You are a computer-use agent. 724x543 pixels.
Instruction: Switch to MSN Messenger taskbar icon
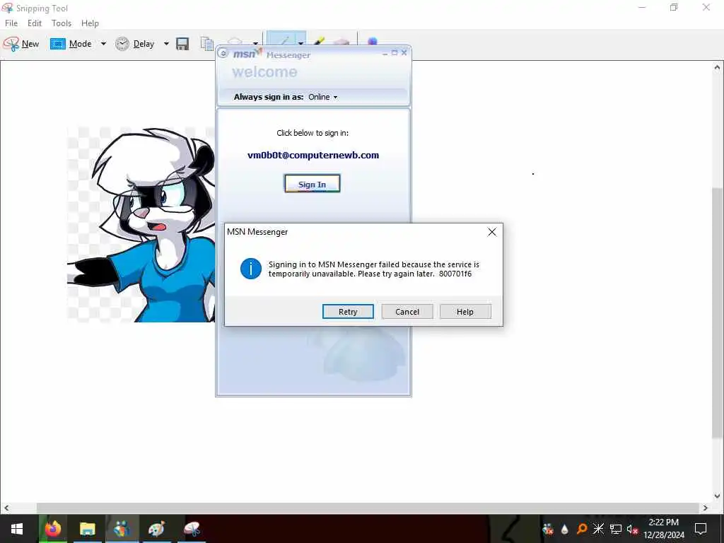pos(122,529)
